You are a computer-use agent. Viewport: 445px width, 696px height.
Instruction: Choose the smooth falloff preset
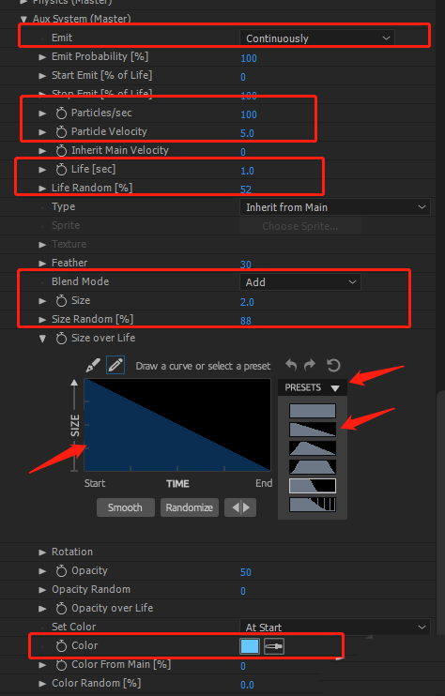(313, 486)
